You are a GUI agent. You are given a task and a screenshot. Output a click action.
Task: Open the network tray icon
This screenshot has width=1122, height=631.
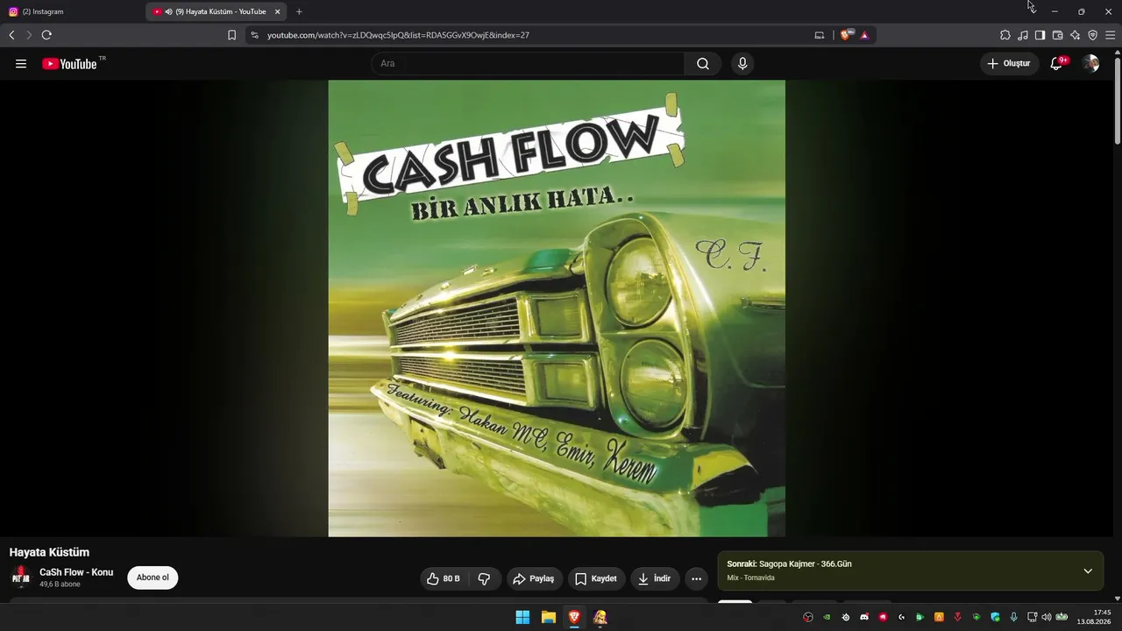click(1033, 617)
